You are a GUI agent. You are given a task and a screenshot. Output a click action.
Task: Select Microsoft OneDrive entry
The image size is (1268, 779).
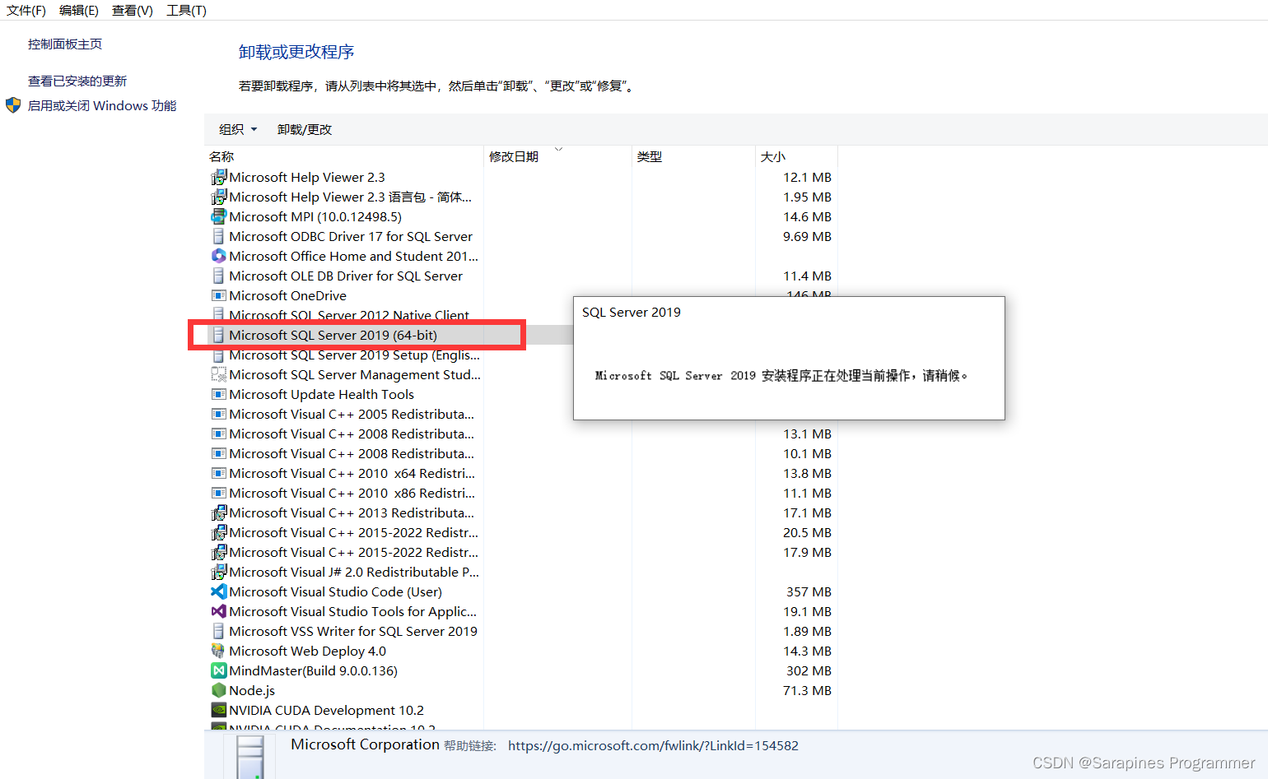[x=287, y=295]
